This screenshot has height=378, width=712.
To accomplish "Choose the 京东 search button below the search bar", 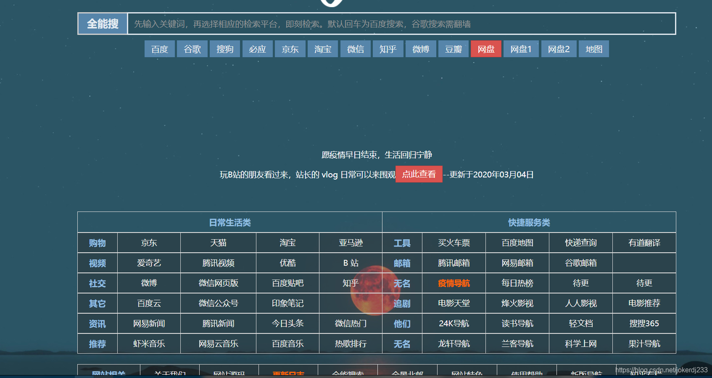I will (290, 49).
